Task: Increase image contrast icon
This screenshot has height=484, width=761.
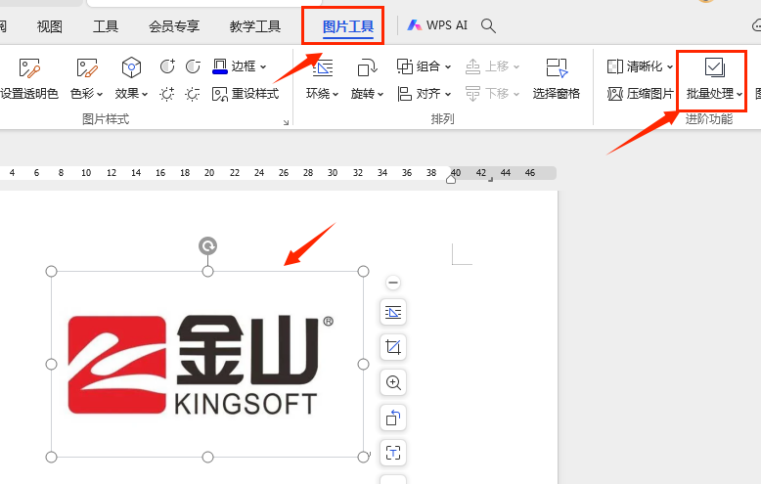Action: click(167, 66)
